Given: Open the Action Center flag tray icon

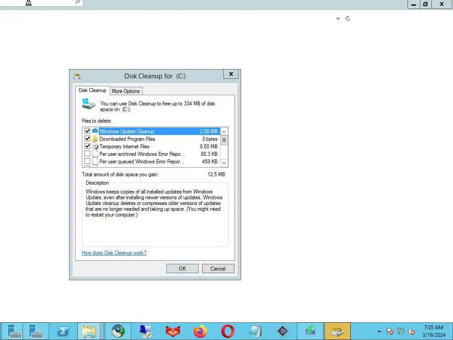Looking at the screenshot, I should [390, 331].
